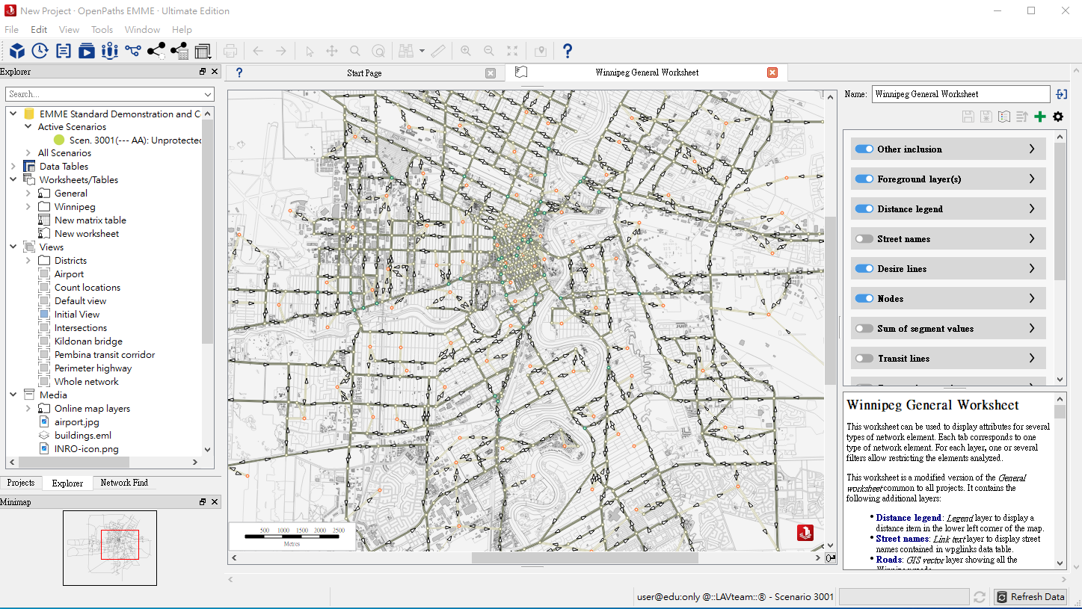1082x609 pixels.
Task: Open the Explorer search box dropdown arrow
Action: tap(208, 94)
